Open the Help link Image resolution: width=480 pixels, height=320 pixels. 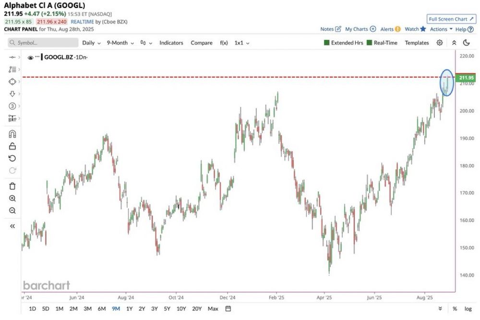464,29
